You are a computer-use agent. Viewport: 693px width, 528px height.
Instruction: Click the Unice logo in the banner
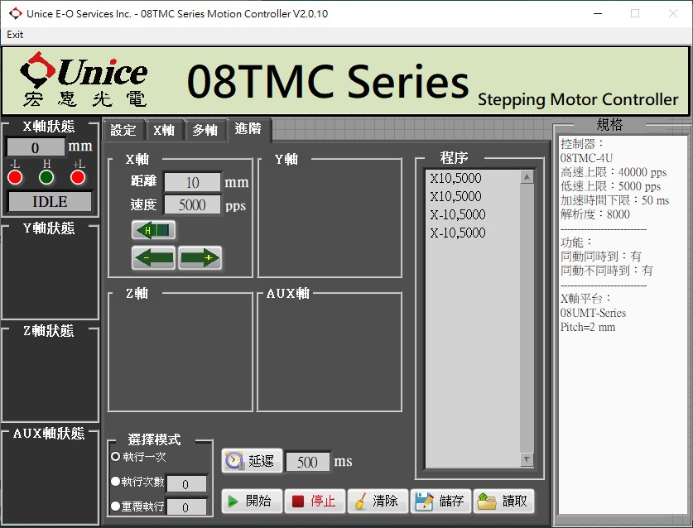pos(84,80)
